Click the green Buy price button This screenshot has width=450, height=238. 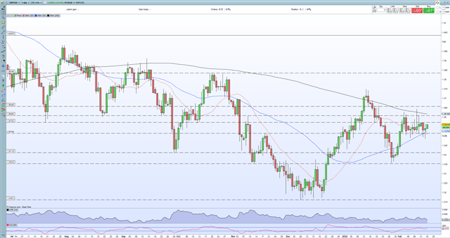coord(428,11)
